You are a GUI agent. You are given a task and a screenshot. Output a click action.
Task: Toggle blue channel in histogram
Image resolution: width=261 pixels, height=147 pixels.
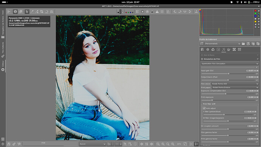[x=255, y=16]
